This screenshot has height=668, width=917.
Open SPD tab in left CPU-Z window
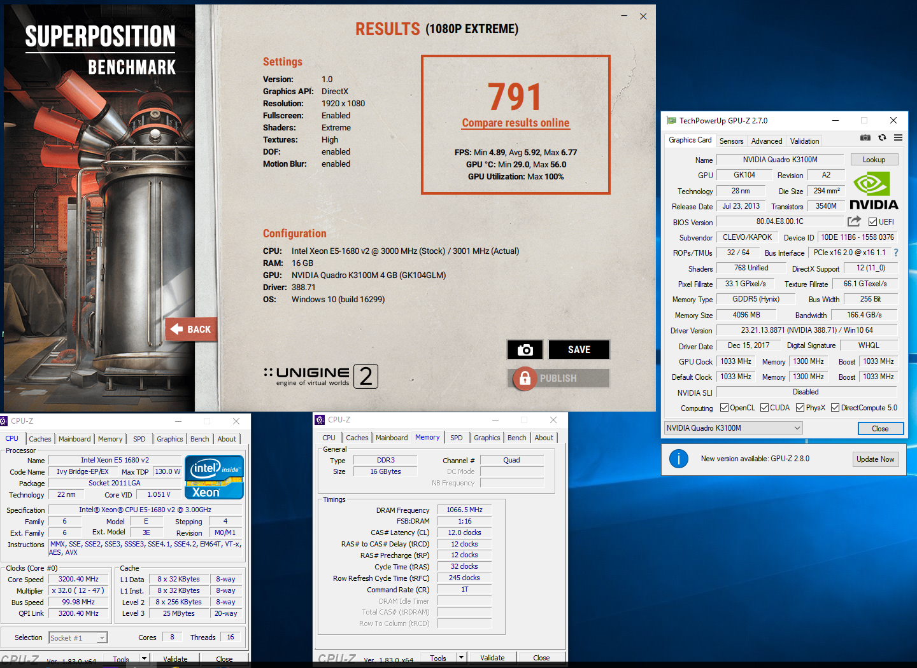coord(139,439)
